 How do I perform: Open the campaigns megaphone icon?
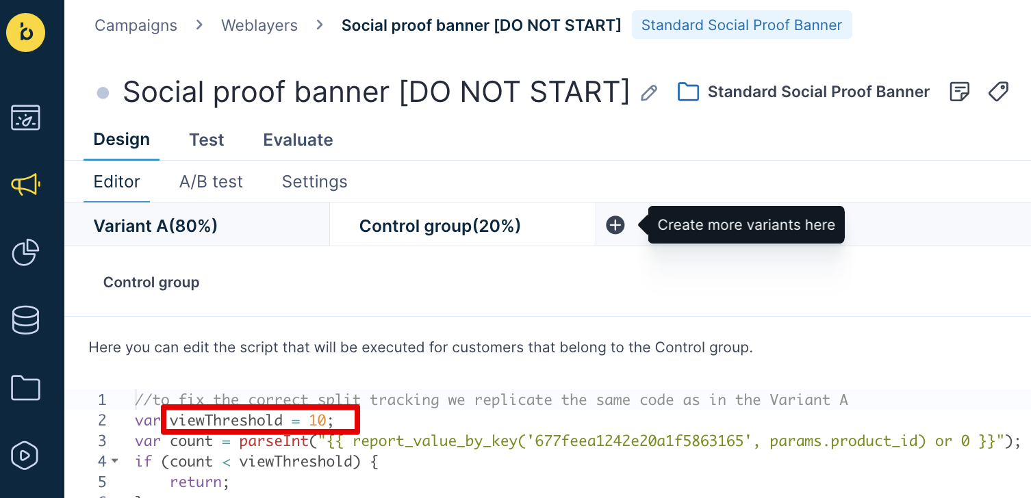[x=26, y=185]
